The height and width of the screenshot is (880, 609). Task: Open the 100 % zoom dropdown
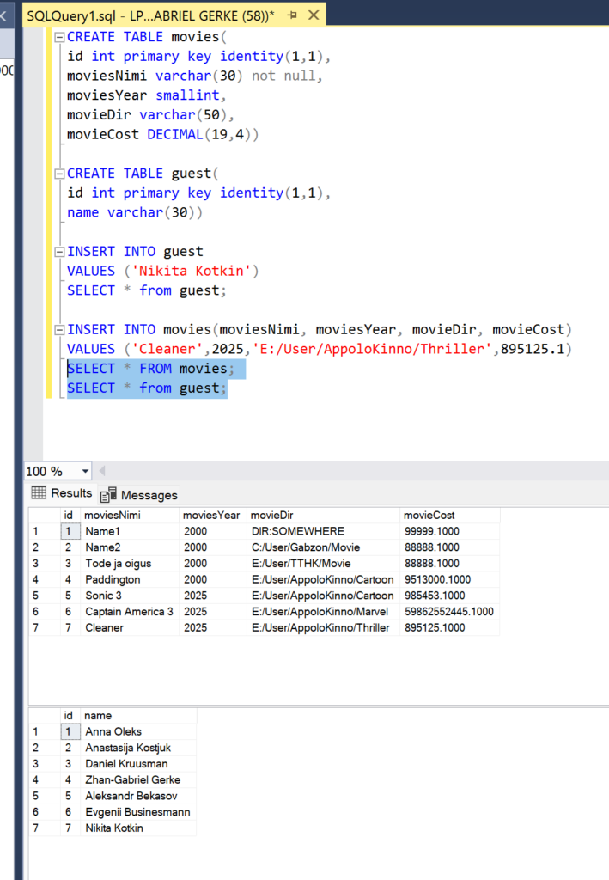point(85,472)
